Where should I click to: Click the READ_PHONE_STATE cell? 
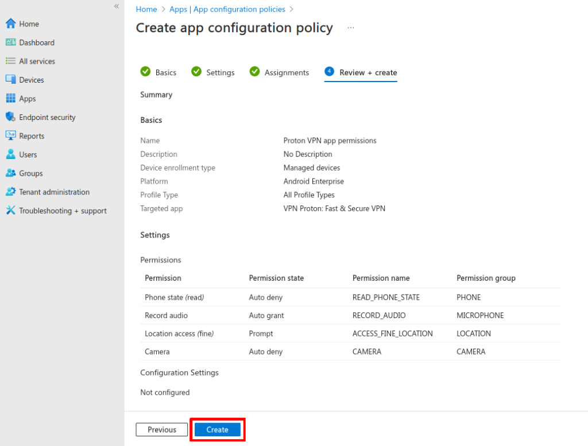click(386, 297)
